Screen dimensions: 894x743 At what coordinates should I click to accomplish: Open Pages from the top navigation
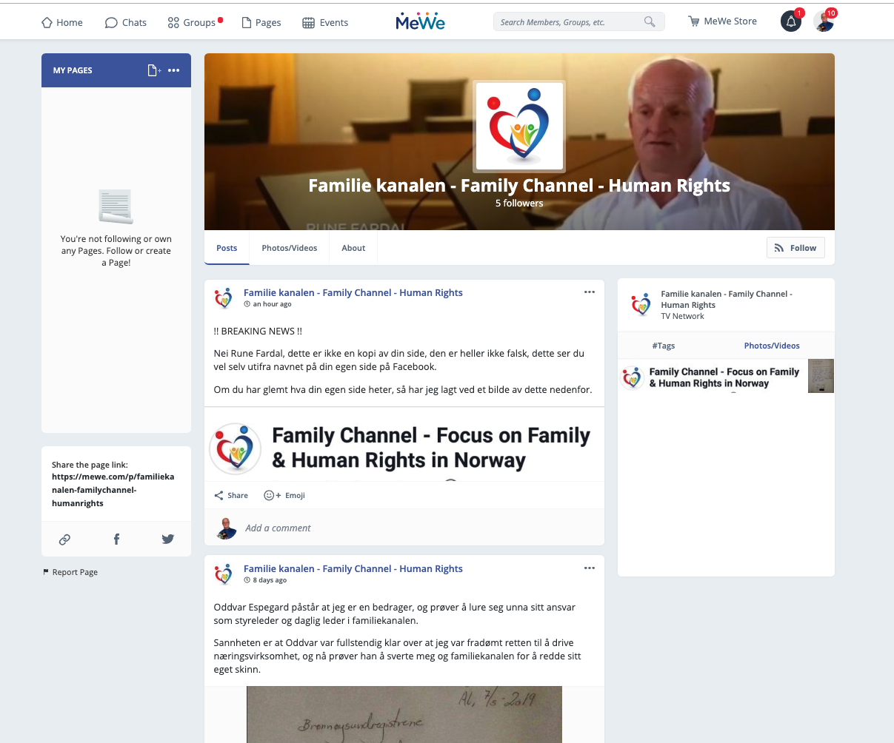point(261,22)
